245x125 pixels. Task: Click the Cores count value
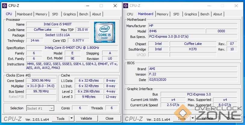[80, 108]
